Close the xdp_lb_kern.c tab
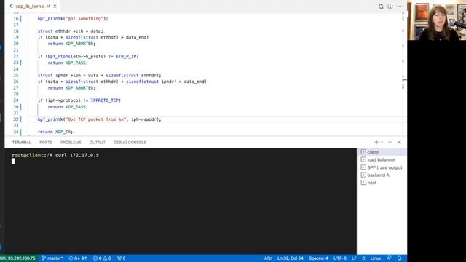 pos(55,7)
